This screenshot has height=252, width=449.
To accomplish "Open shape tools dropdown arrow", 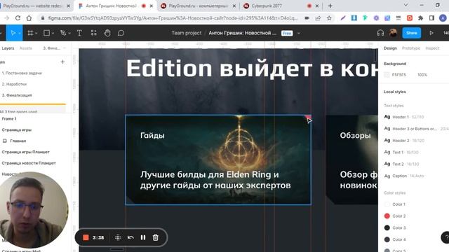I will click(53, 34).
